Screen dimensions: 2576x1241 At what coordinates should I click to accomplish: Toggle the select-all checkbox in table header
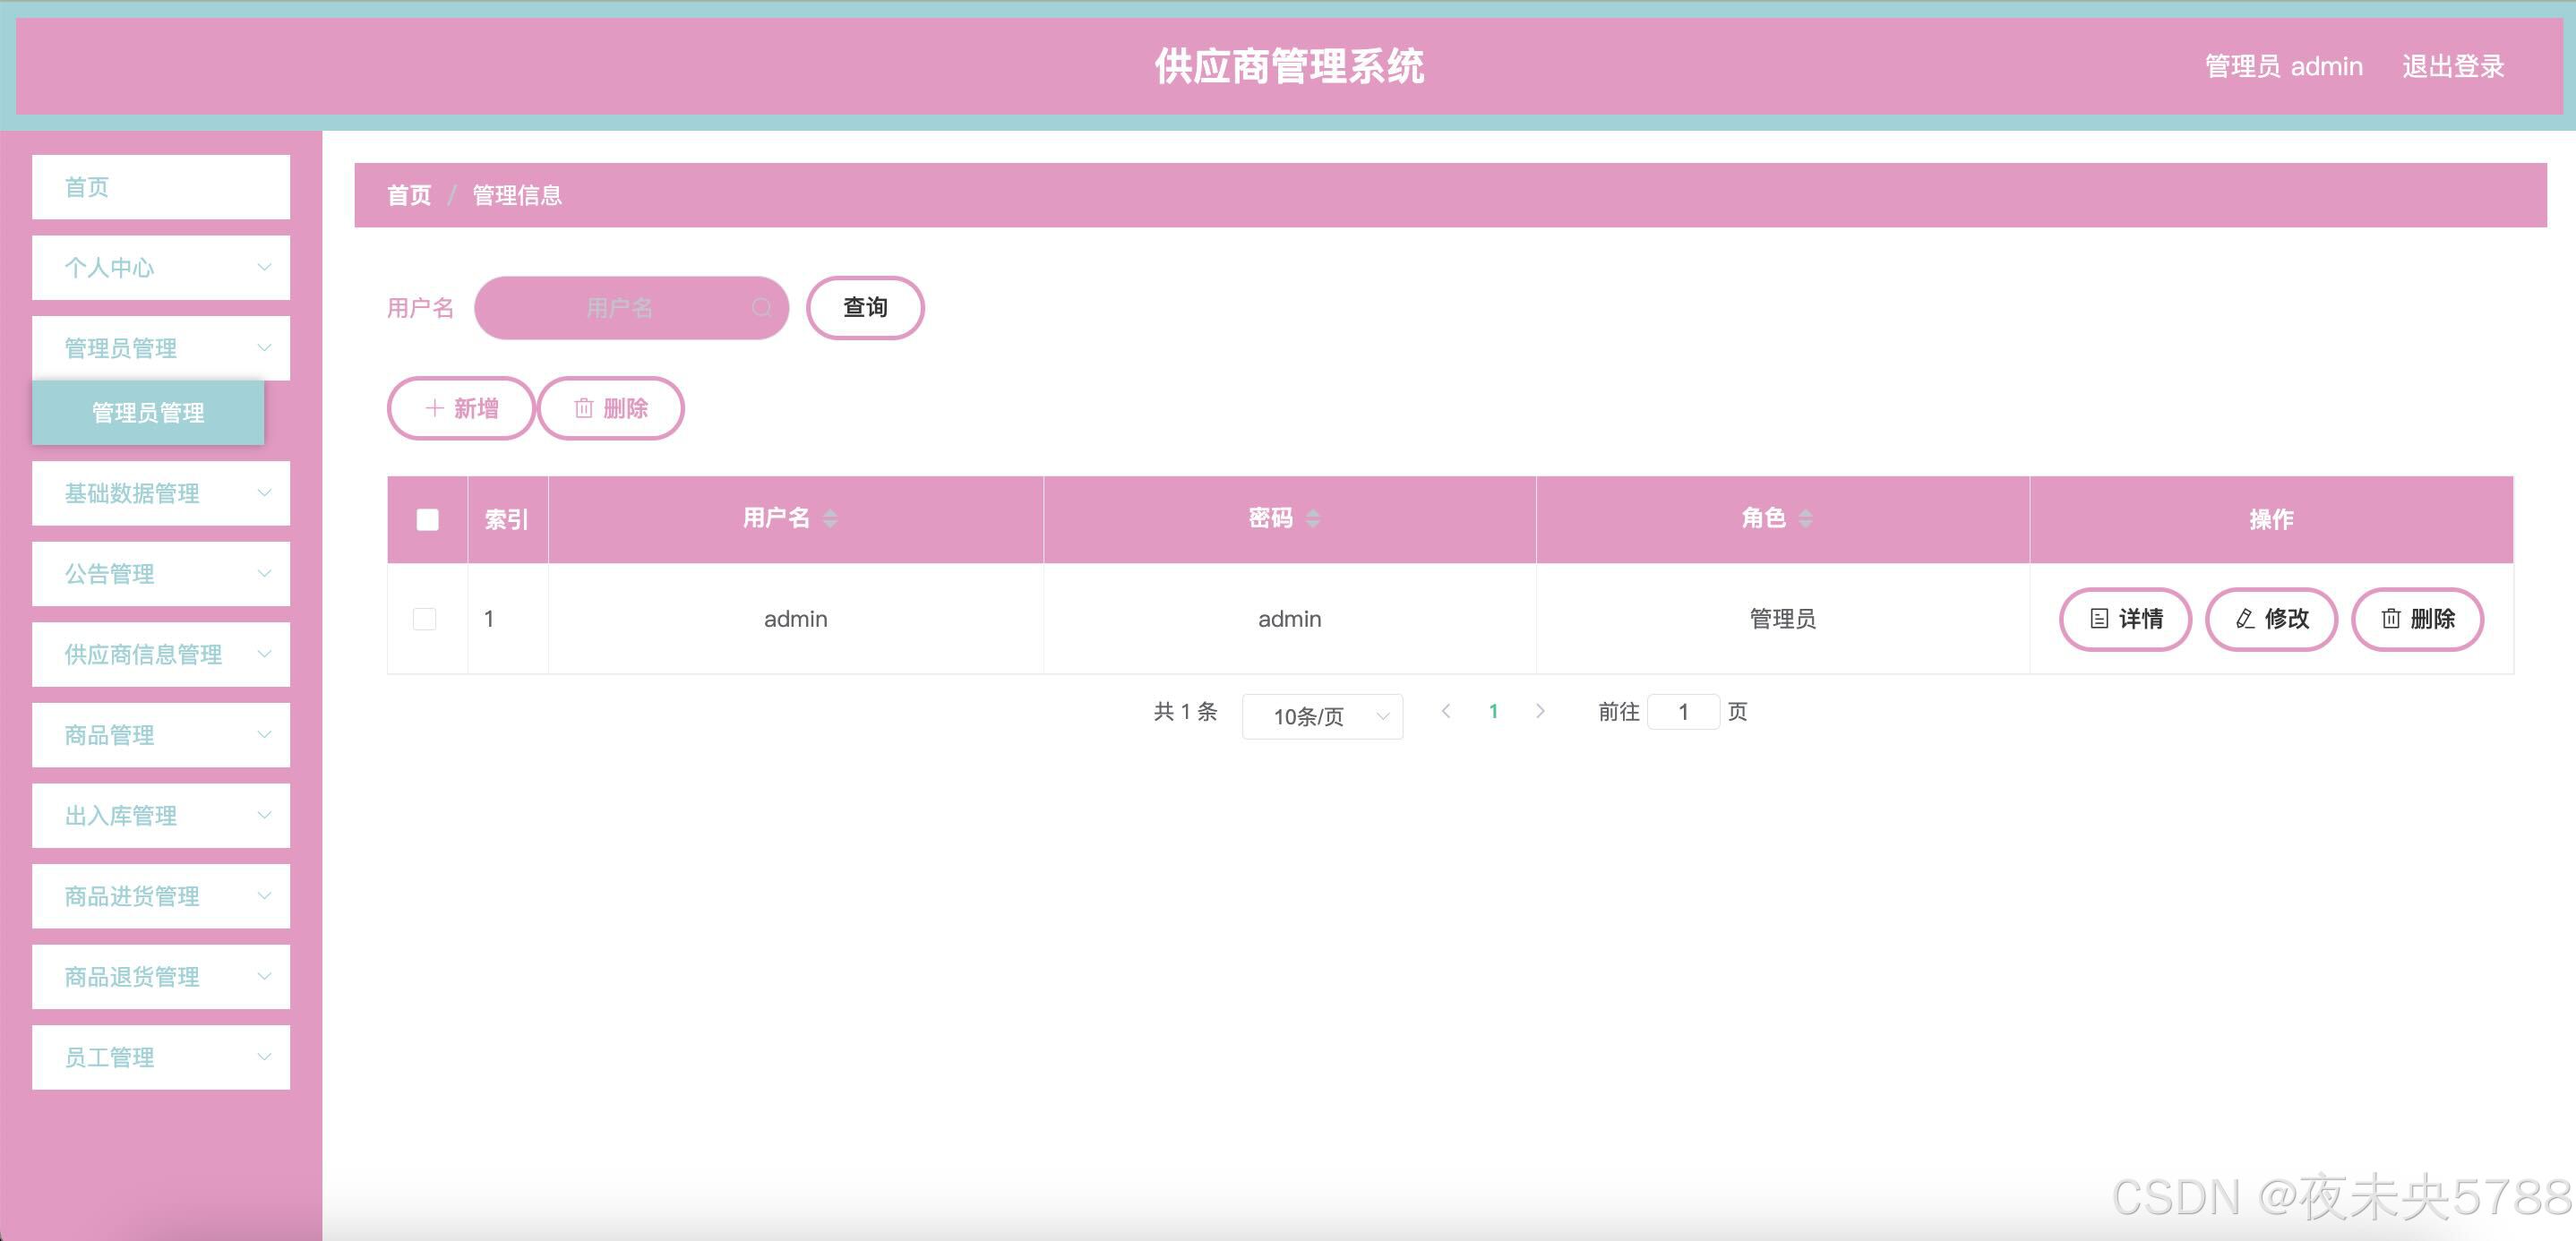(x=427, y=520)
